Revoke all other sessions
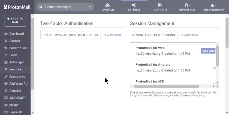229x115 pixels. [x=153, y=35]
